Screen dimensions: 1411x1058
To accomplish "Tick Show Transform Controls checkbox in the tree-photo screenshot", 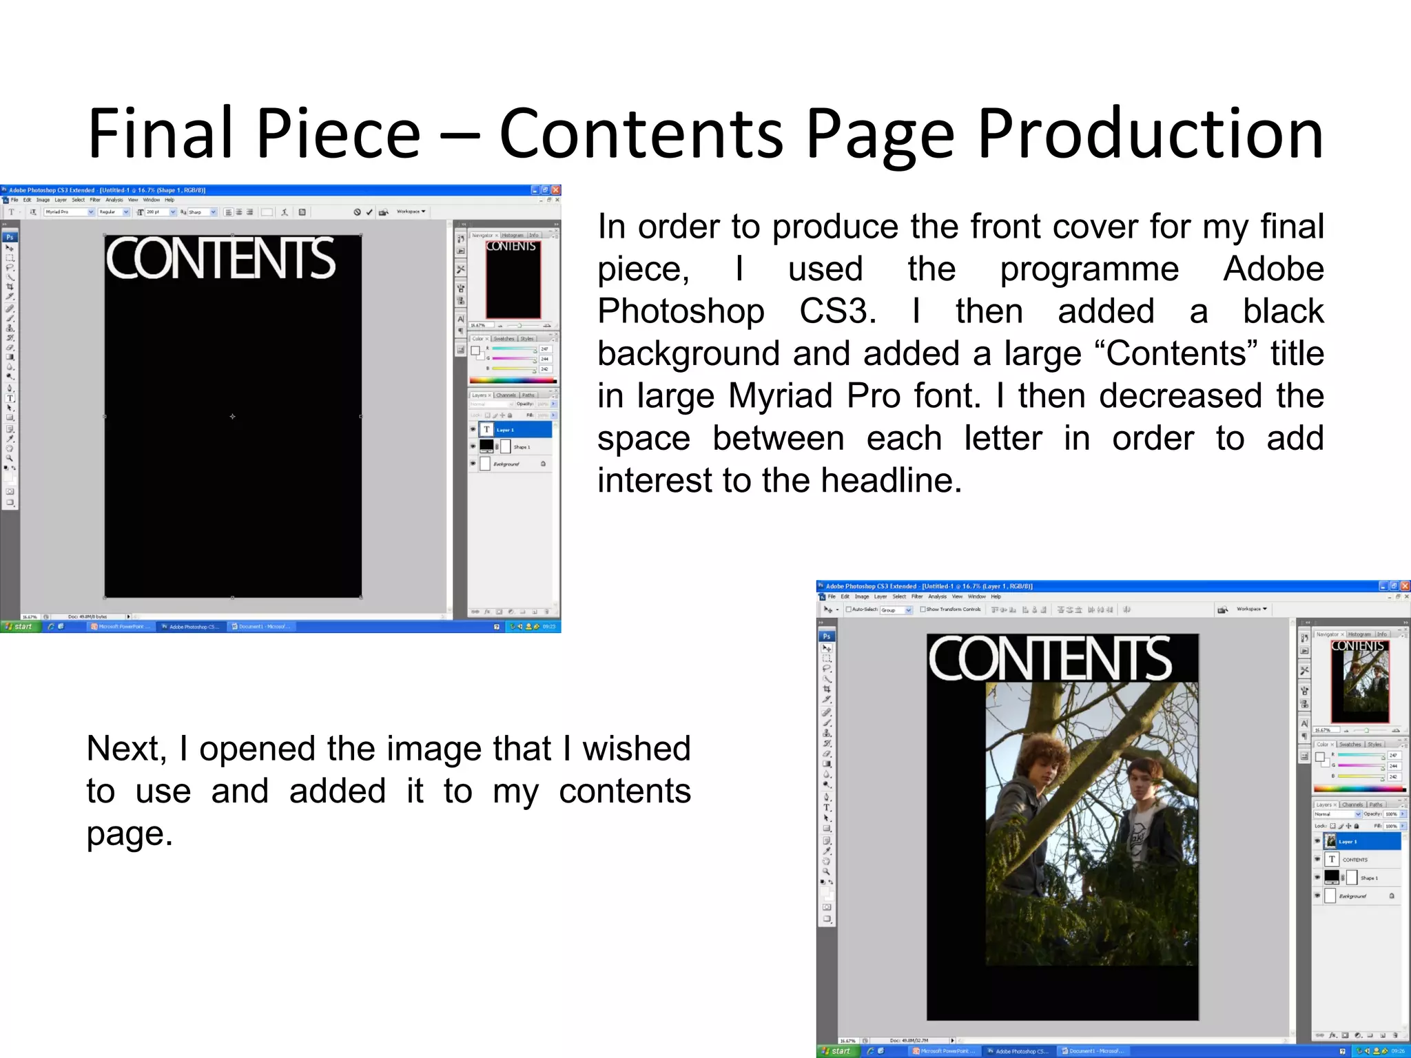I will tap(923, 610).
